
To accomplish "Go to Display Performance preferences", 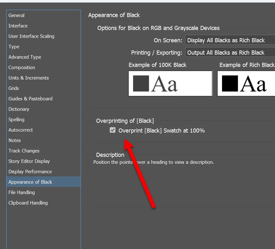I will point(44,172).
